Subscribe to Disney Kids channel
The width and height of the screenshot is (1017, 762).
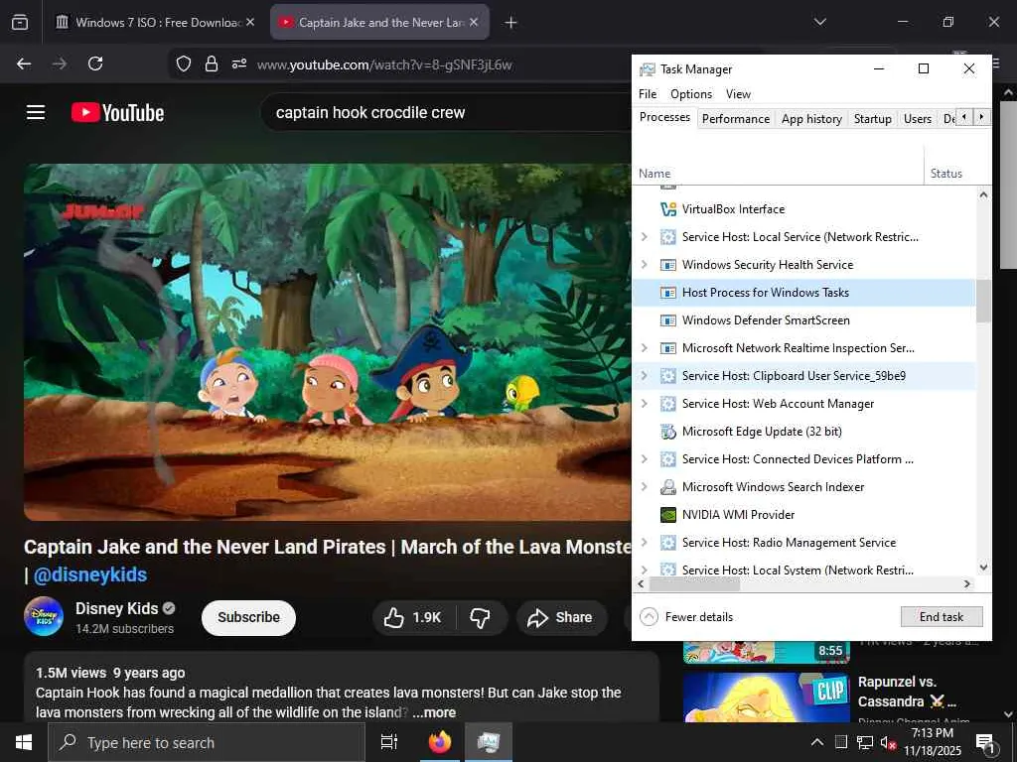tap(248, 618)
